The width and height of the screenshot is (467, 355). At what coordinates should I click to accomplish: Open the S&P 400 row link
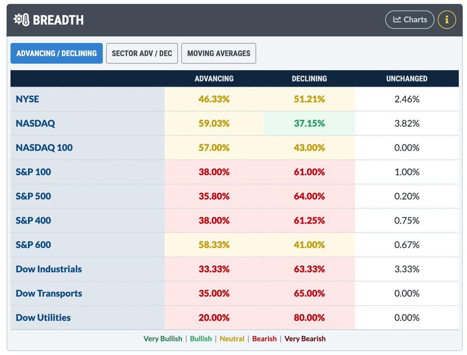point(33,220)
